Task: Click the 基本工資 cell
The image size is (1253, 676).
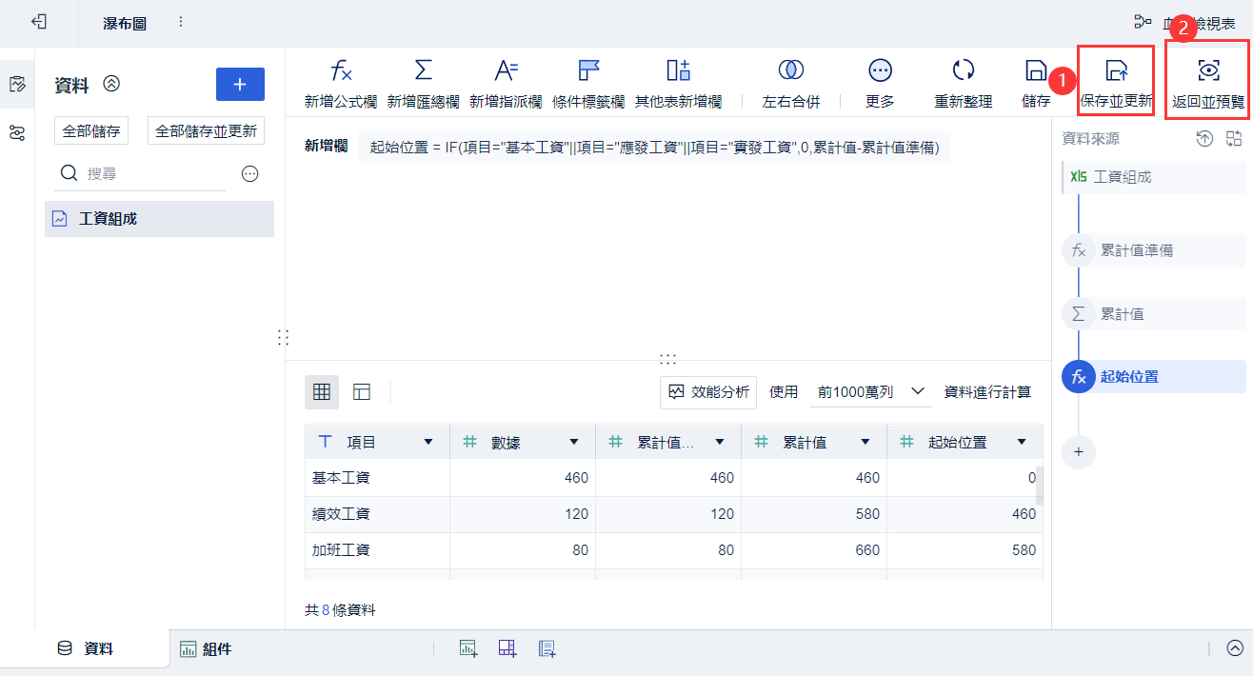Action: click(x=377, y=478)
